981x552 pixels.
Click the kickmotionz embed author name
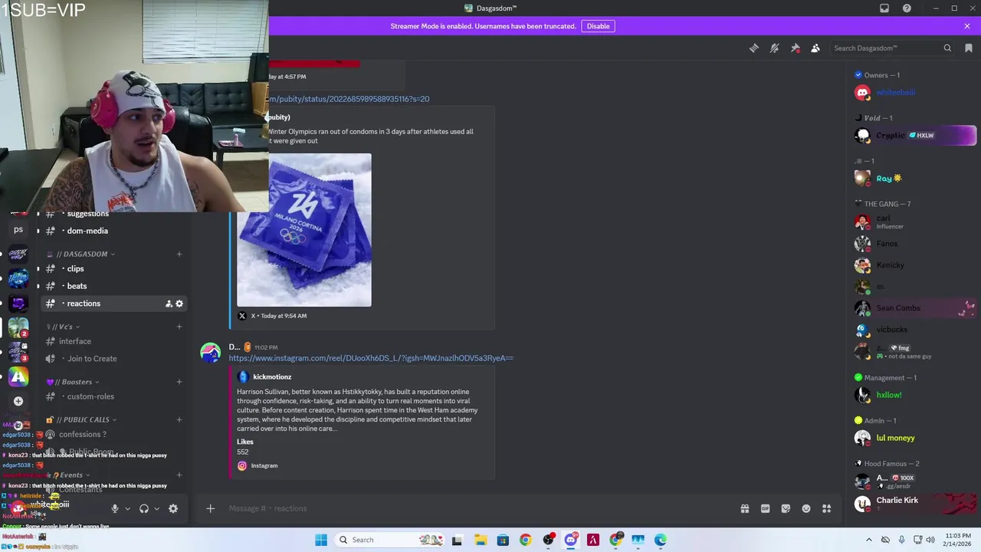tap(272, 377)
